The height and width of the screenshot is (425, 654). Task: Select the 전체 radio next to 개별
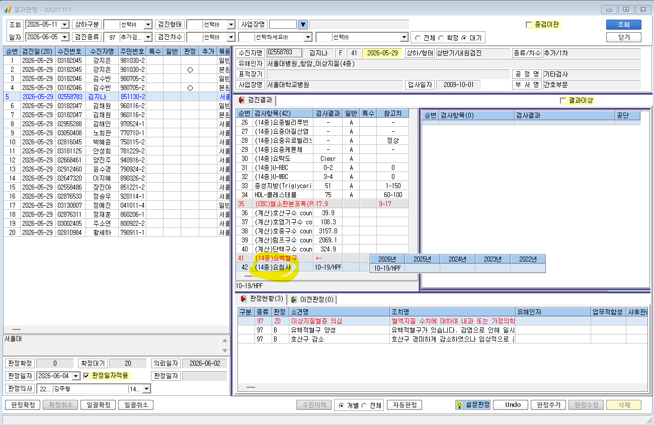point(364,405)
